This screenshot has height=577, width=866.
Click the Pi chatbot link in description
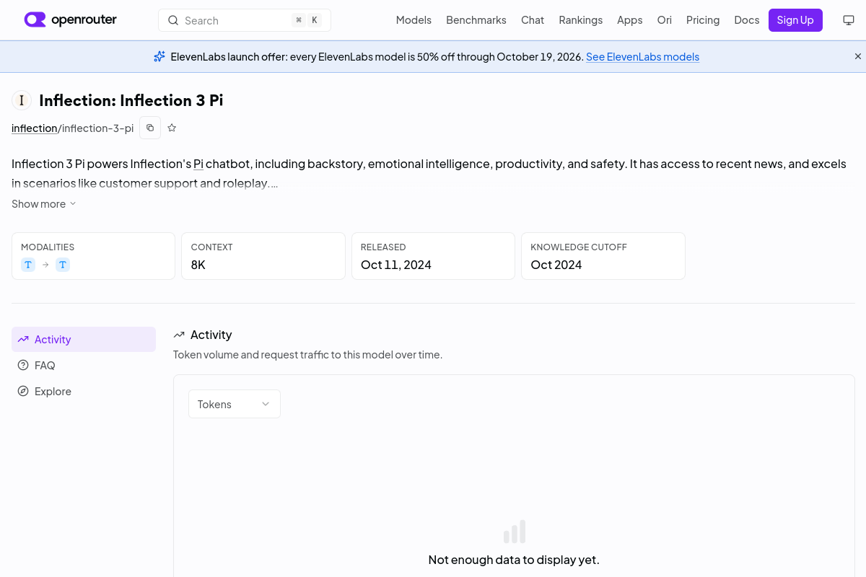coord(198,164)
